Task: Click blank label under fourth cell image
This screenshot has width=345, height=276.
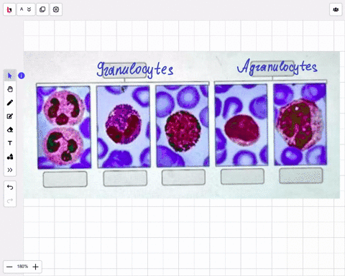Action: [x=242, y=176]
